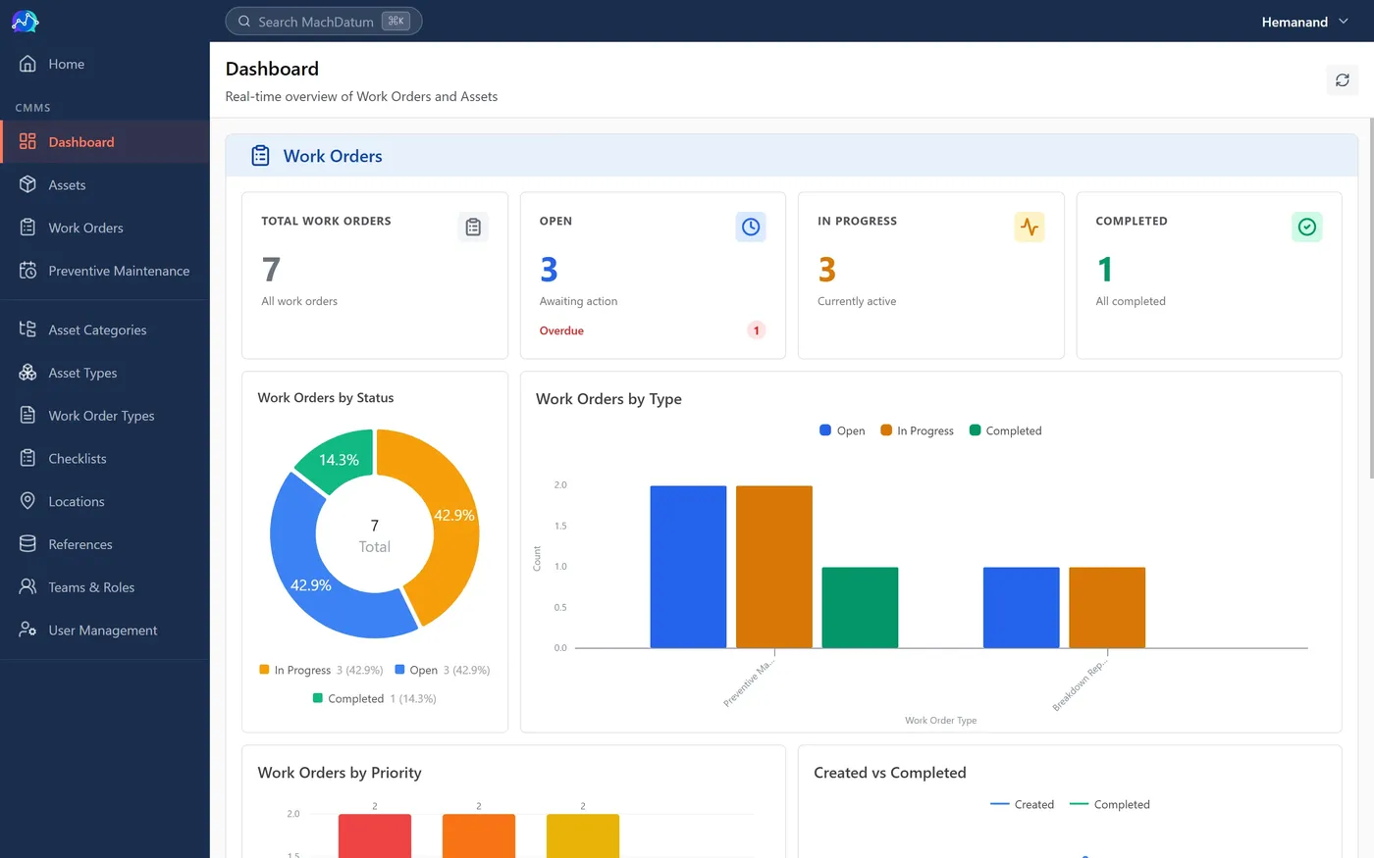Toggle Completed line in Created vs Completed legend

1109,804
